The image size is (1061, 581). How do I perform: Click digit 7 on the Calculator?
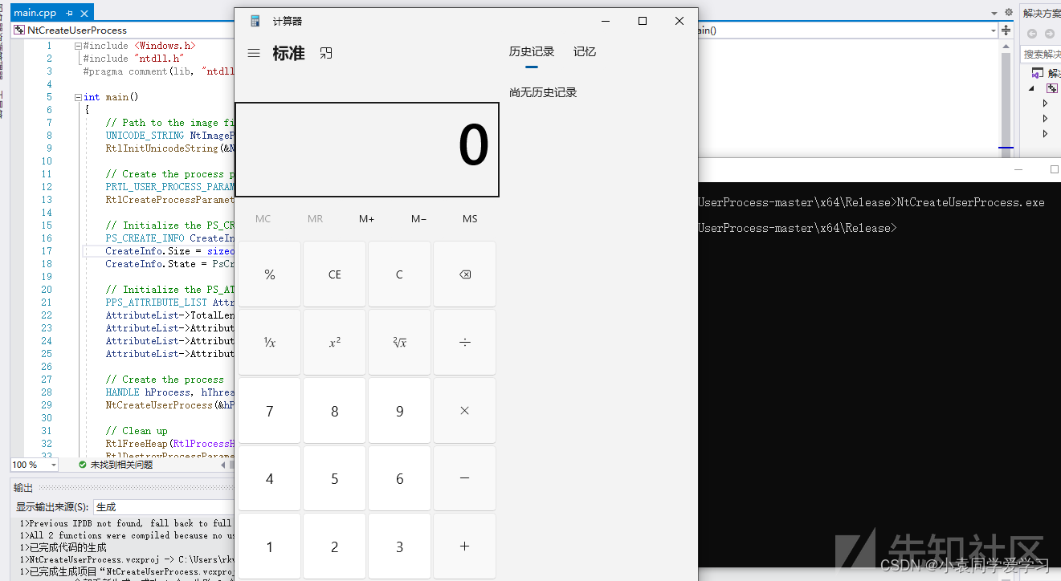(270, 411)
